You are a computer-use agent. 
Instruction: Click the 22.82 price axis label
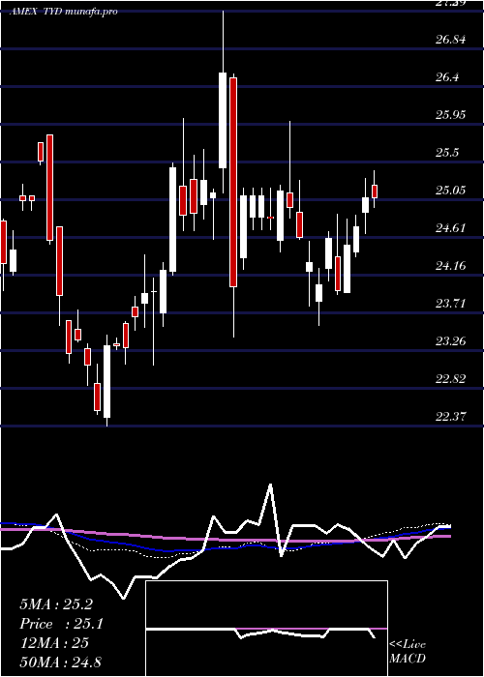(451, 379)
